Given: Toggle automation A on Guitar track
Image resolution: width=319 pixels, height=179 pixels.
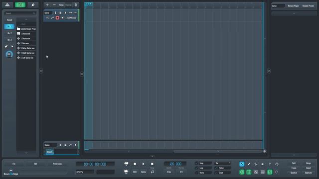Looking at the screenshot, I should (x=65, y=13).
